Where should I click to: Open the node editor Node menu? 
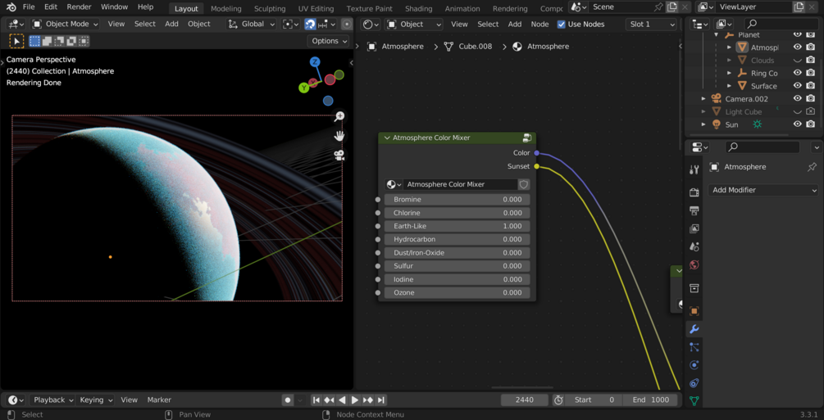tap(539, 24)
